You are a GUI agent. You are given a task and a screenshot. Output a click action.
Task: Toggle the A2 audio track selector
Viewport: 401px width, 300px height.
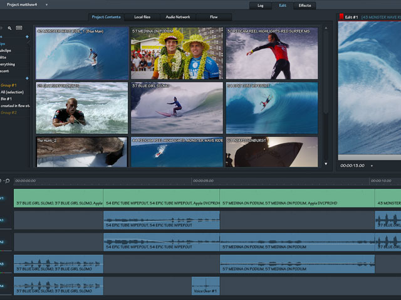[2, 242]
